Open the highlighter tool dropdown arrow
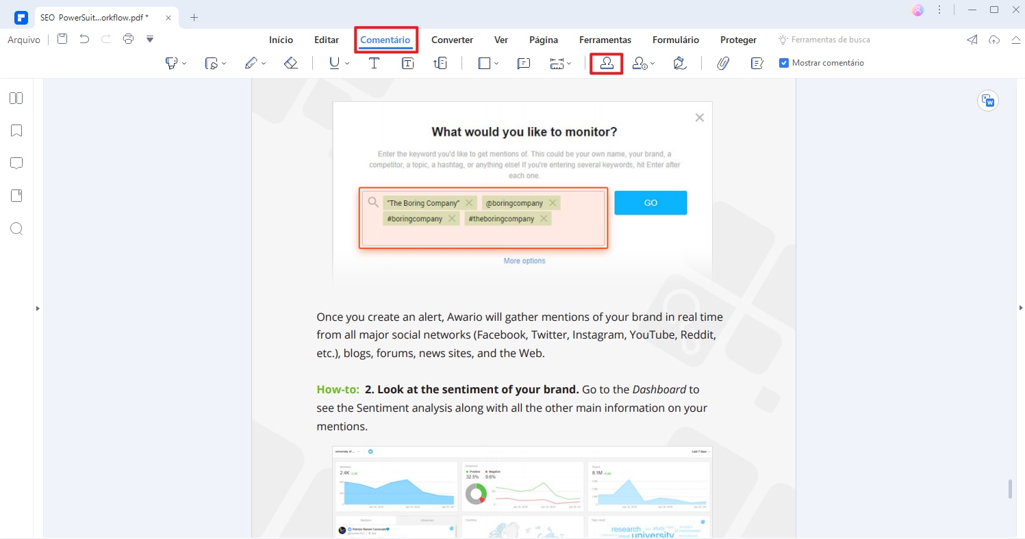Screen dimensions: 1025x539 pyautogui.click(x=184, y=64)
